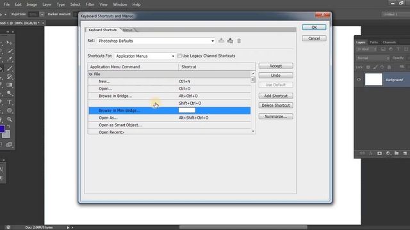
Task: Save changes to current shortcut set icon
Action: click(221, 41)
